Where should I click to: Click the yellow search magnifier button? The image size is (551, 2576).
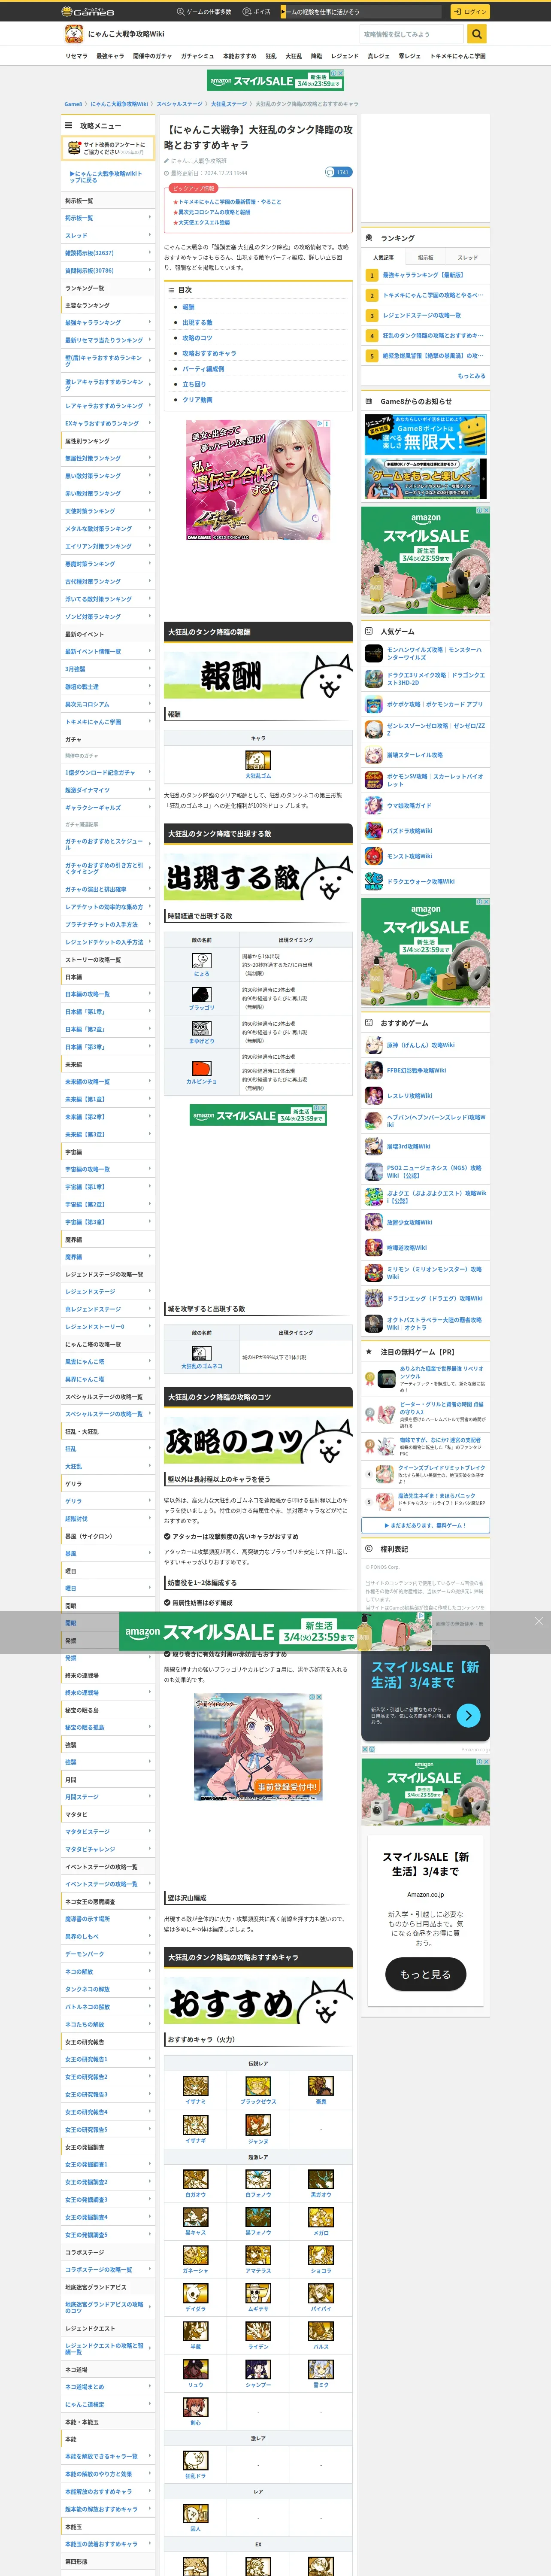pyautogui.click(x=477, y=34)
